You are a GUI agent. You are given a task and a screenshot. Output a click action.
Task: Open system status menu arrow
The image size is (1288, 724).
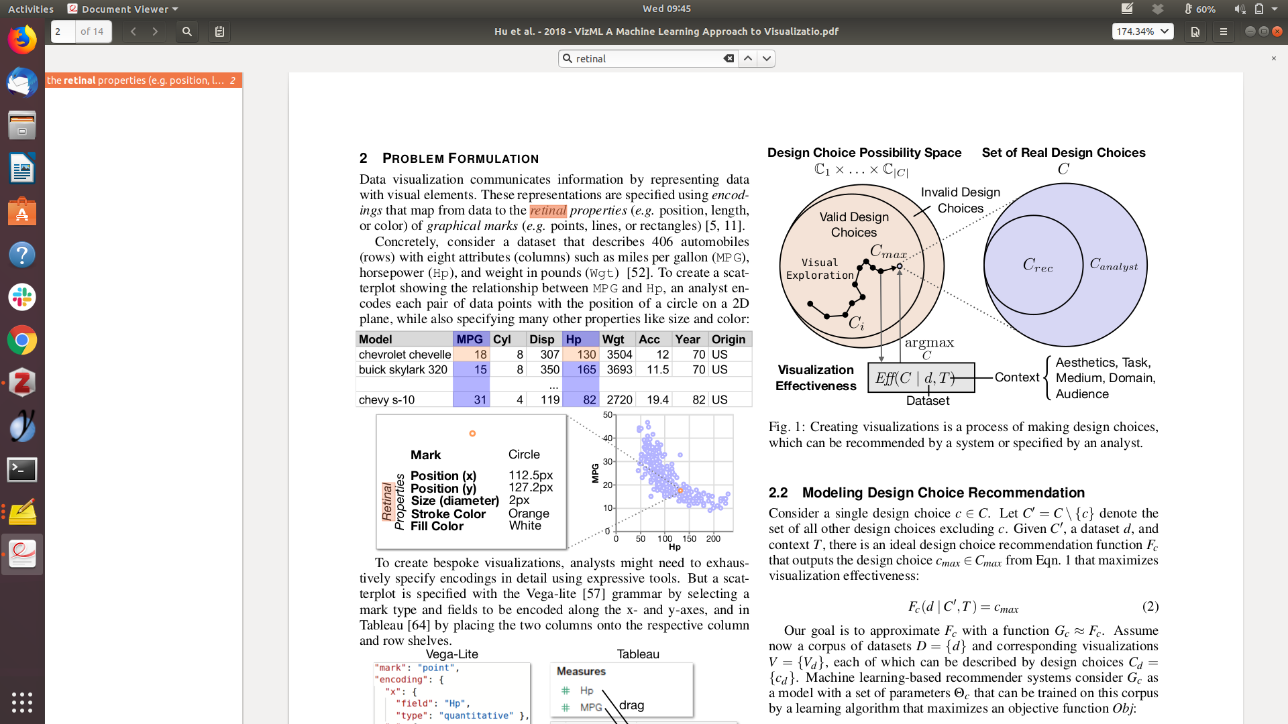[1275, 9]
